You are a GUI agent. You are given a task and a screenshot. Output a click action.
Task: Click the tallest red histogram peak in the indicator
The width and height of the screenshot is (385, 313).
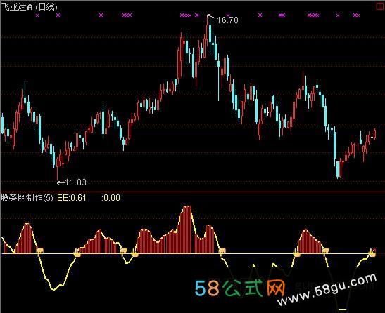(187, 229)
